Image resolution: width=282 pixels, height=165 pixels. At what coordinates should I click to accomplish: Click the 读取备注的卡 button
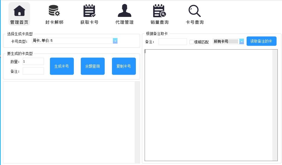click(261, 41)
